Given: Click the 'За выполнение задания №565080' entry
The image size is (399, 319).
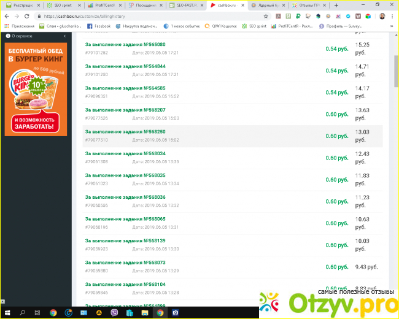Looking at the screenshot, I should [x=125, y=45].
